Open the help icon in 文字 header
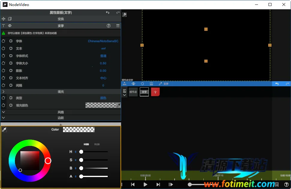Viewport: 291px width, 189px height. (109, 26)
